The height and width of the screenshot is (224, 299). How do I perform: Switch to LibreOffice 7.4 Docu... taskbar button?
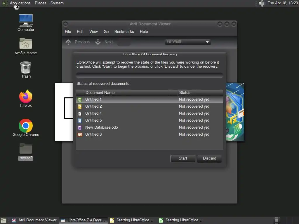[x=84, y=220]
